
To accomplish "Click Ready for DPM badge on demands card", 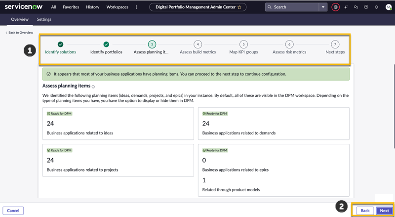I will click(215, 114).
